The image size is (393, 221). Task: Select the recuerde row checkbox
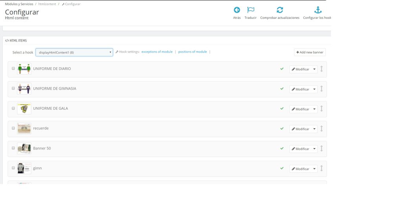click(13, 128)
